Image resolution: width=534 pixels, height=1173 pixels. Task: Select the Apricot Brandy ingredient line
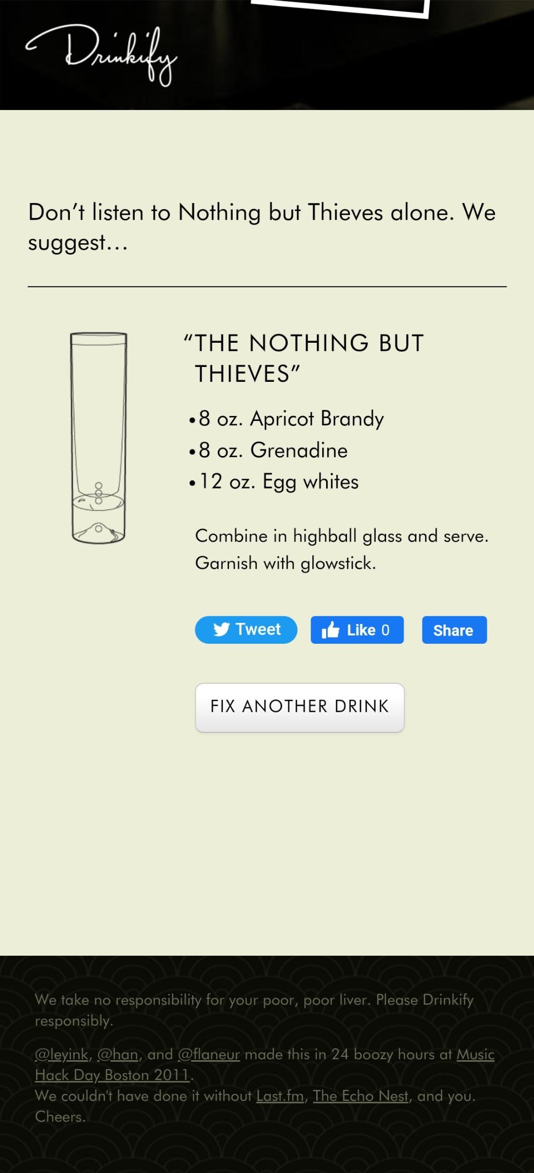(292, 418)
